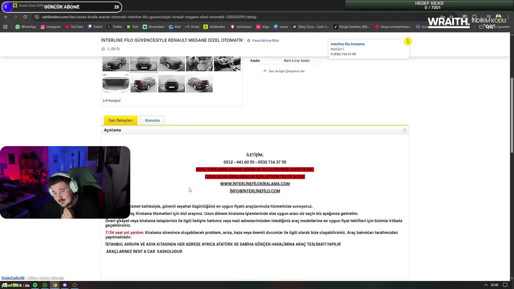Click the yellow store badge icon

coord(408,41)
